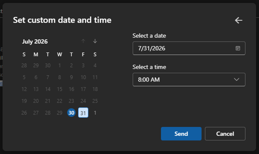
Task: Click the July 2026 month header
Action: click(35, 41)
